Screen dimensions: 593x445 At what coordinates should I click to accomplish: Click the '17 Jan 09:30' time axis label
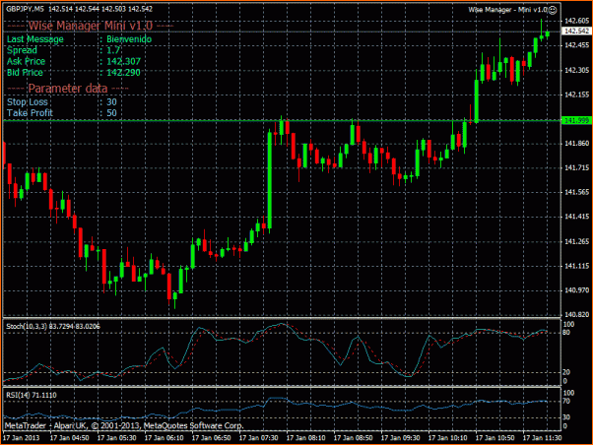coord(401,438)
